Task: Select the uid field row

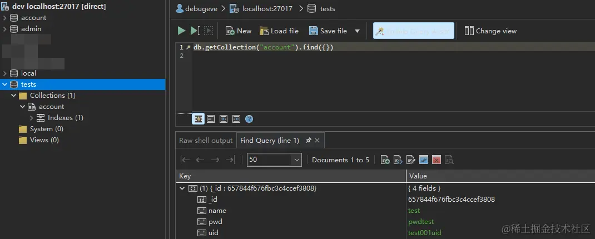Action: coord(385,232)
